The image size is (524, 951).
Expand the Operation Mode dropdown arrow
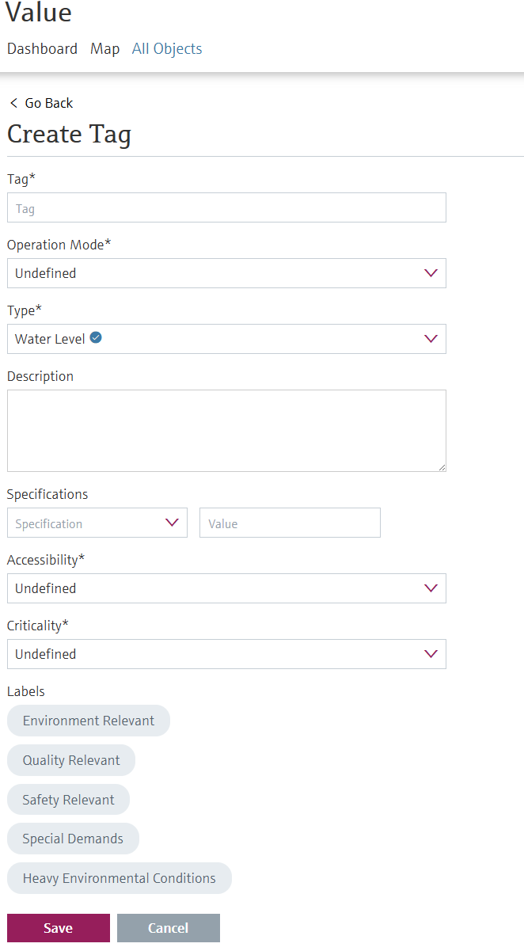(431, 273)
